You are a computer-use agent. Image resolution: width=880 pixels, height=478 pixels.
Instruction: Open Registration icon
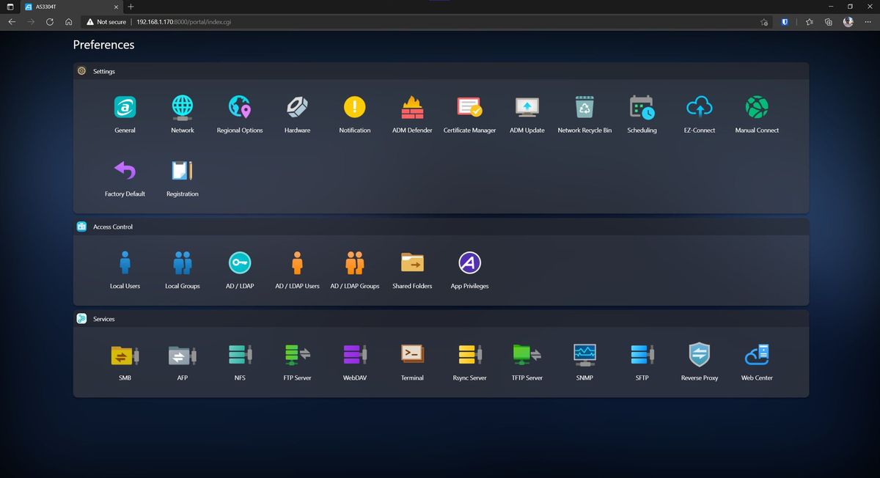click(183, 171)
